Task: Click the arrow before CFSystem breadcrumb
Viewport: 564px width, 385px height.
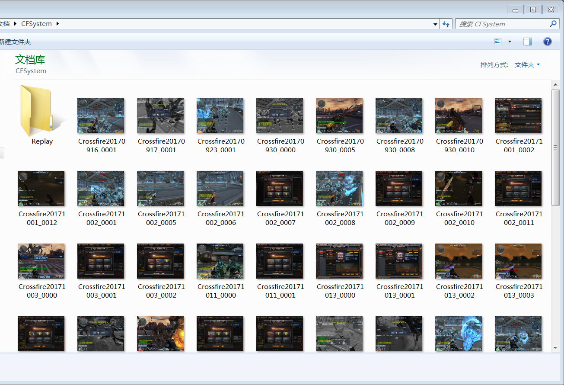Action: pos(16,24)
